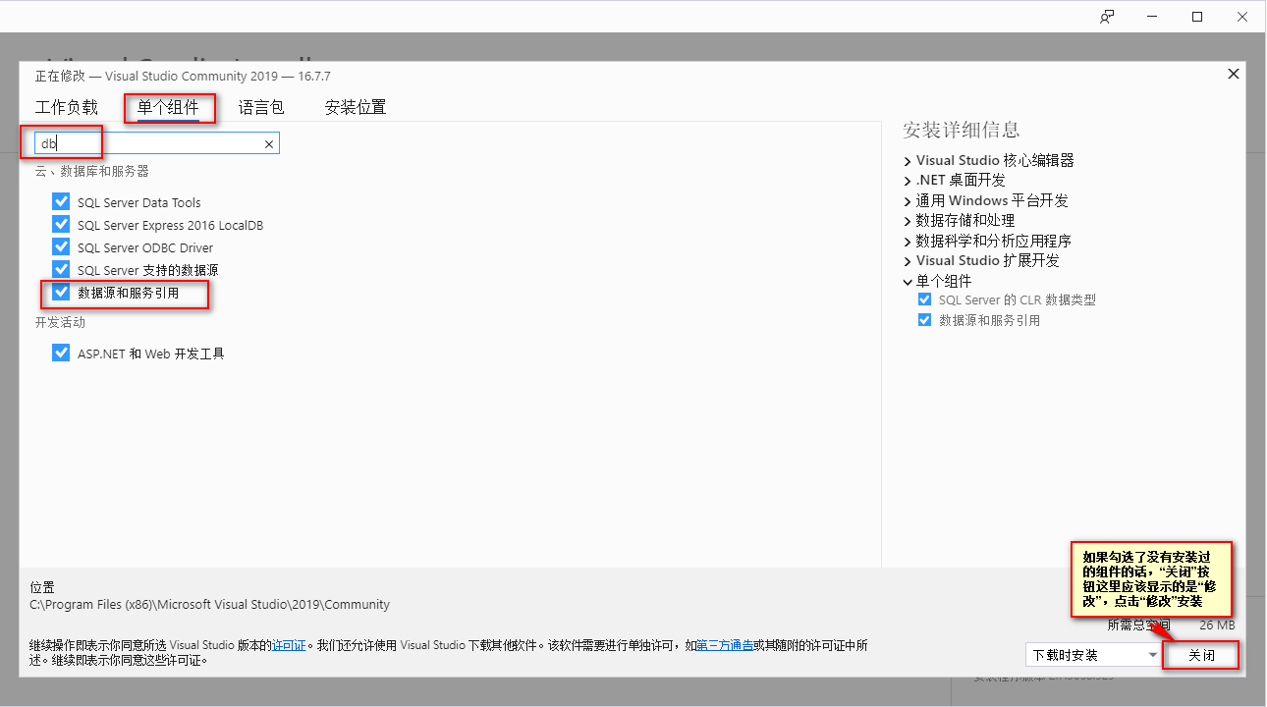Screen dimensions: 1267x707
Task: Expand Visual Studio 核心编辑器 details
Action: click(x=908, y=160)
